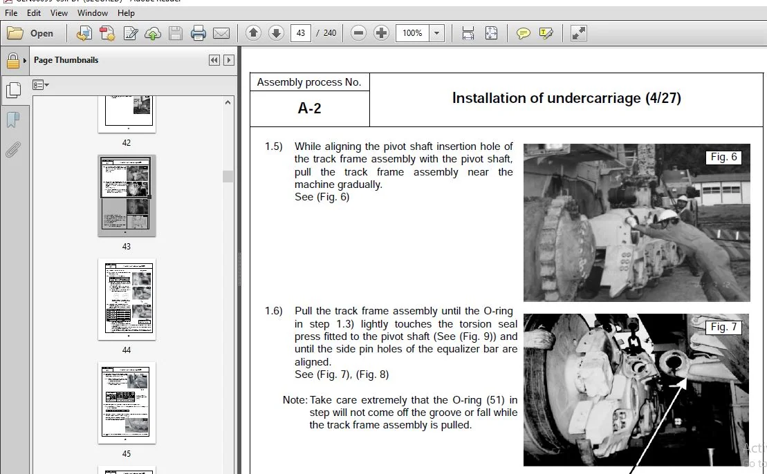Zoom in with the plus button
The height and width of the screenshot is (474, 767).
tap(381, 33)
